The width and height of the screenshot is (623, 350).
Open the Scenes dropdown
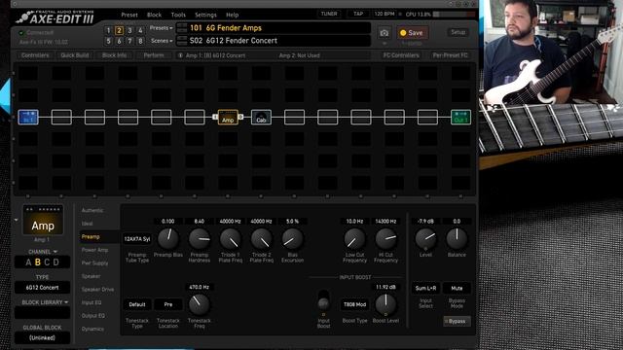pyautogui.click(x=162, y=41)
